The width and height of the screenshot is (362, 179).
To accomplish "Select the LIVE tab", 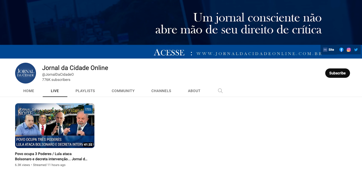I will pos(55,91).
